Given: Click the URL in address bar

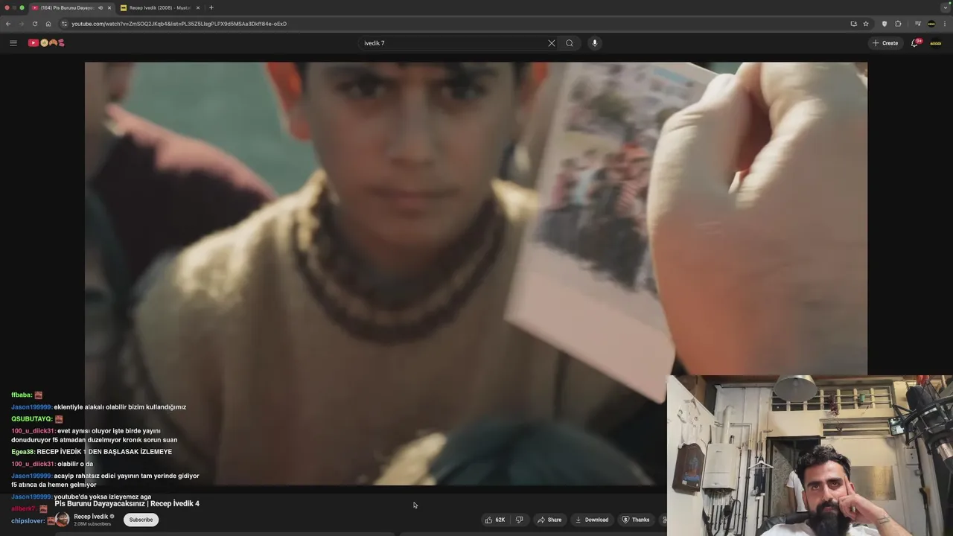Looking at the screenshot, I should (179, 24).
